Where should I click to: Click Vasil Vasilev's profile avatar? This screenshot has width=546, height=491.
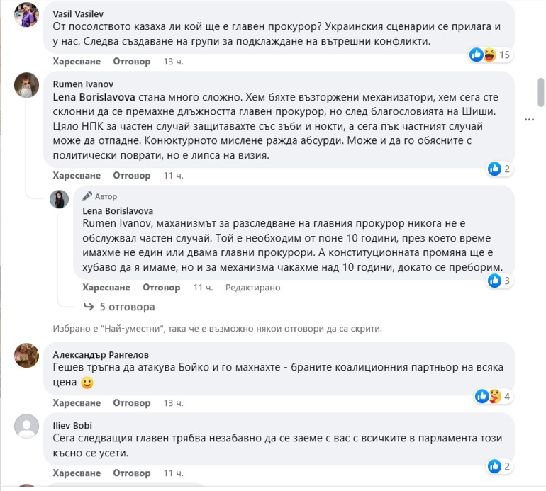pos(27,15)
